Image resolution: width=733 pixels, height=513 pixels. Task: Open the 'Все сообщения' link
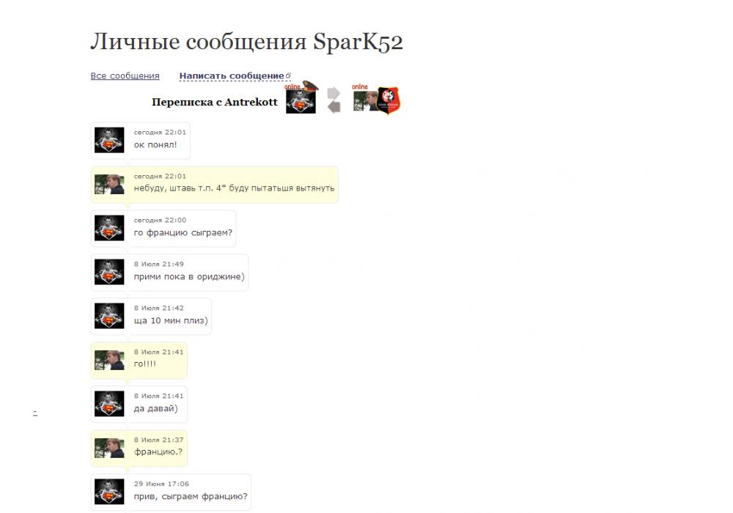[x=125, y=75]
